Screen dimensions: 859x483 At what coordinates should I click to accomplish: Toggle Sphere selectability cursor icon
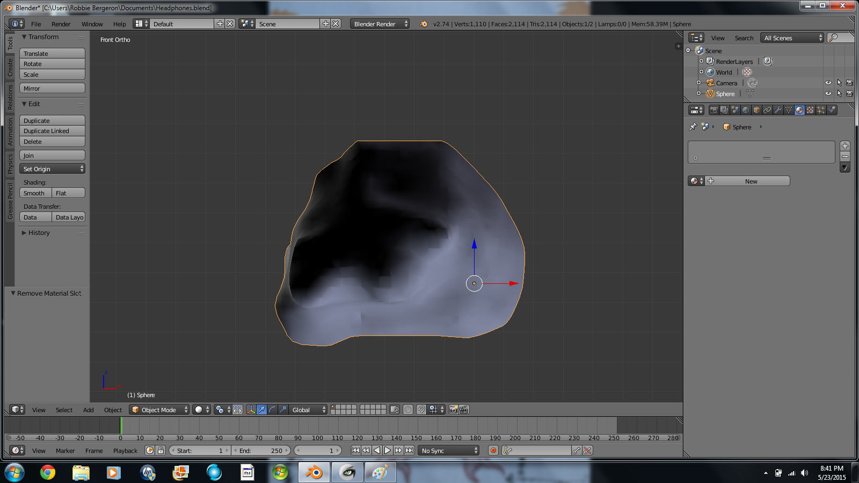(x=839, y=93)
